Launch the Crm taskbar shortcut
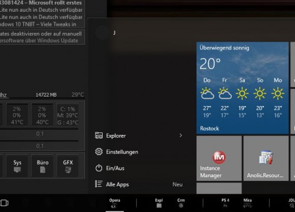295x212 pixels. pos(181,203)
